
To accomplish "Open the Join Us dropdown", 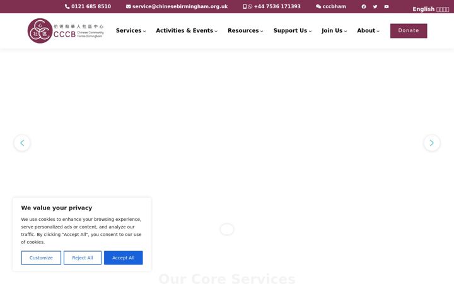I will [x=334, y=30].
